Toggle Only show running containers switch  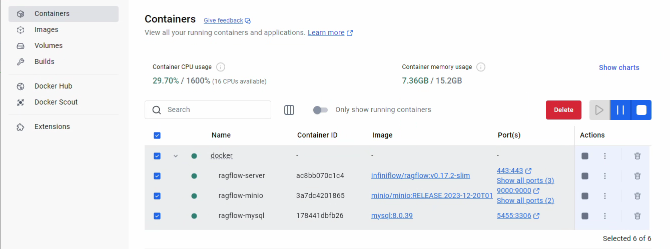point(320,110)
